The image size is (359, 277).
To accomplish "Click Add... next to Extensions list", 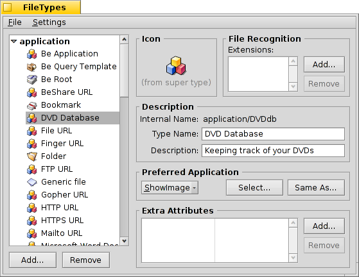I will pos(324,65).
